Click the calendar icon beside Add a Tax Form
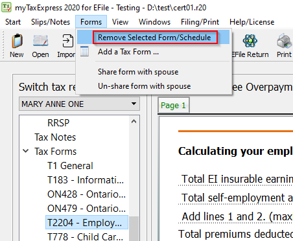This screenshot has width=293, height=241. [x=84, y=51]
